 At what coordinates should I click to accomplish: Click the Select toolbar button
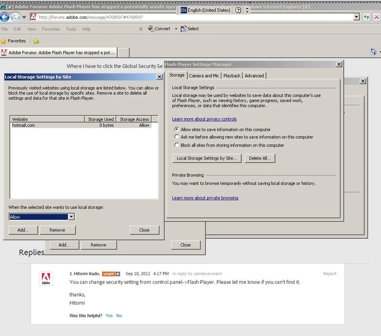point(190,29)
